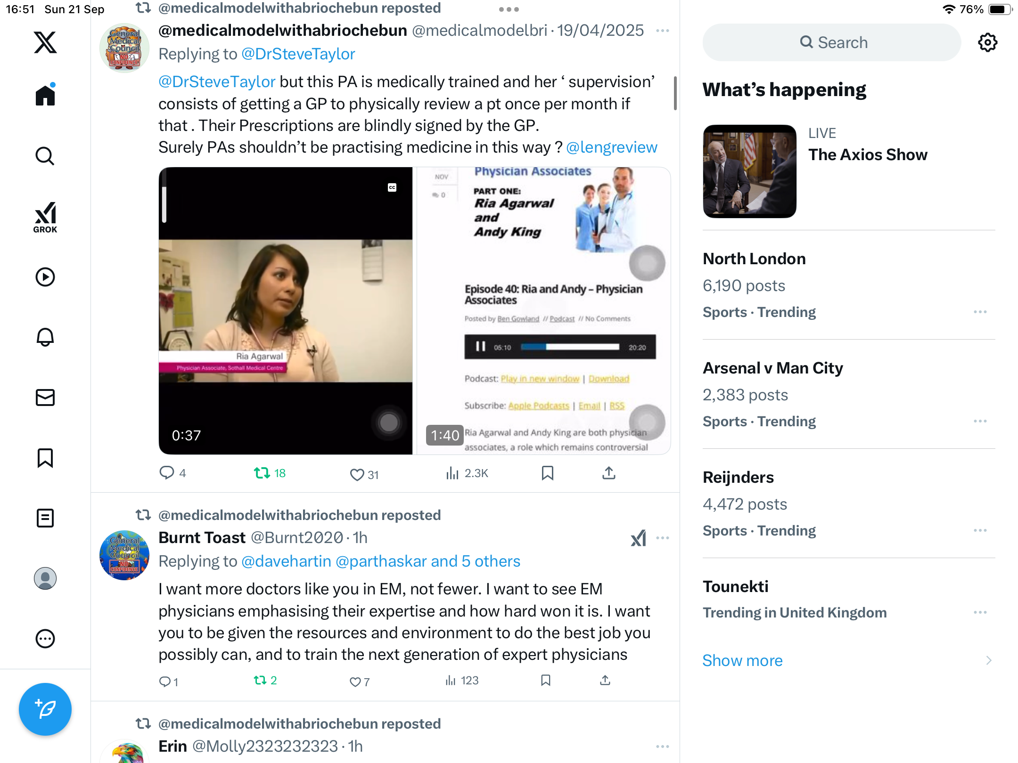
Task: Open the @lengreview mention link
Action: point(612,147)
